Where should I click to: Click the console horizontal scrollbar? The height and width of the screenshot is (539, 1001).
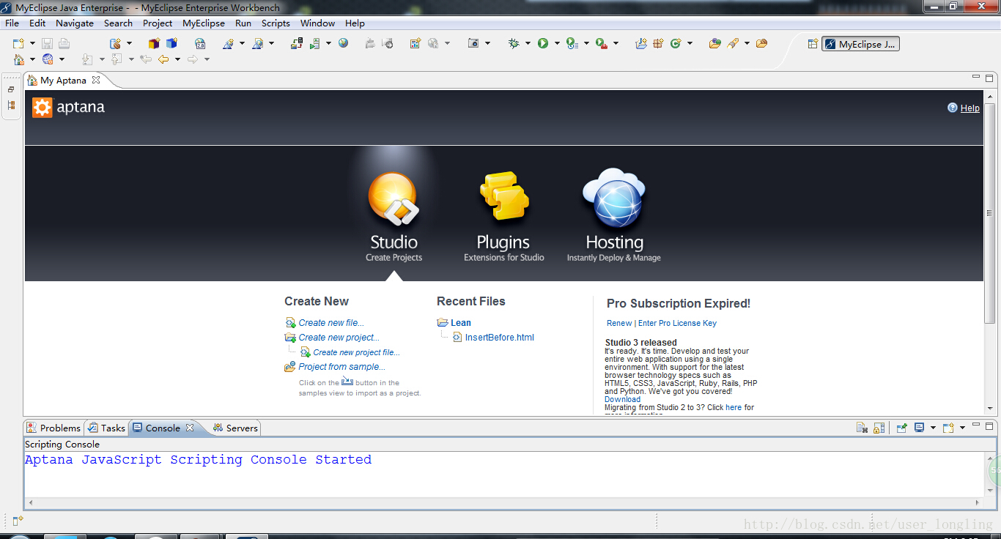coord(504,502)
